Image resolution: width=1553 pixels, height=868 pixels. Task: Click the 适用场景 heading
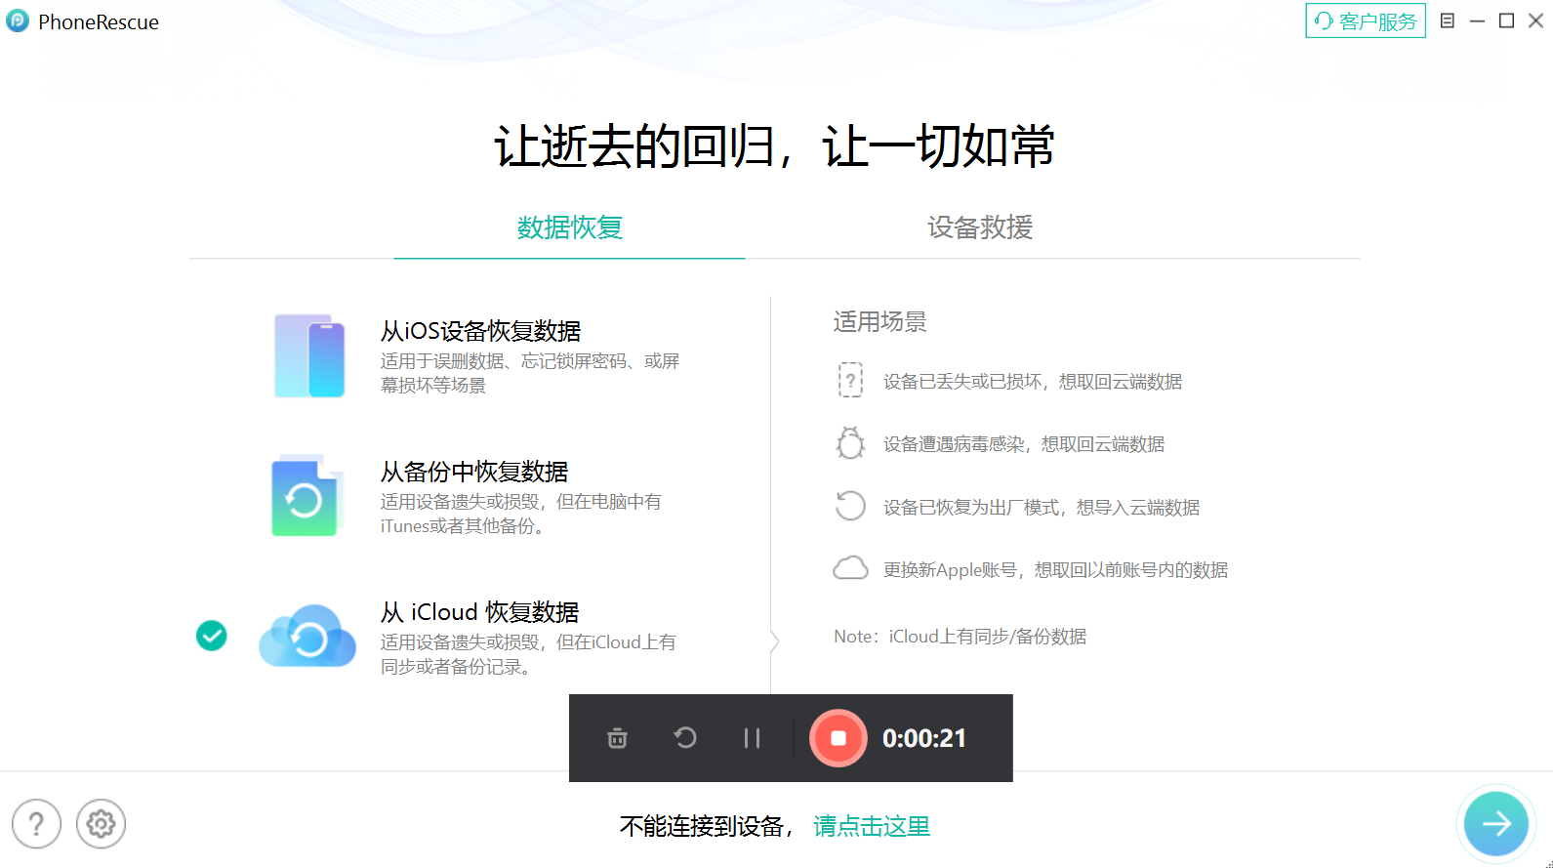pyautogui.click(x=880, y=322)
